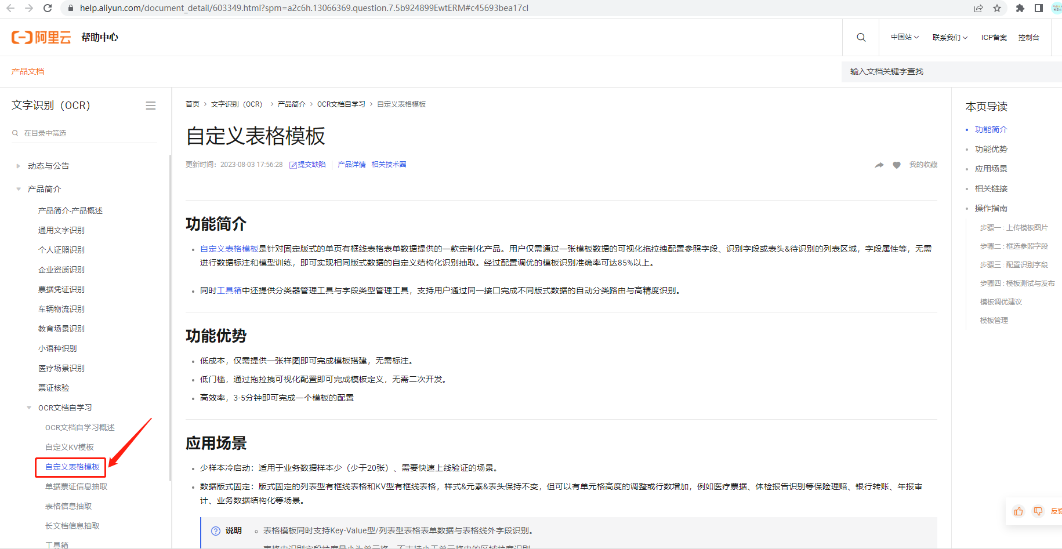Bookmark this page with star icon
The height and width of the screenshot is (549, 1062).
pyautogui.click(x=997, y=8)
